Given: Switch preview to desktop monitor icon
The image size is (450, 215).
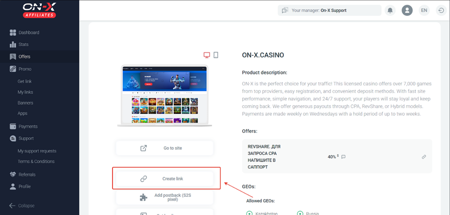Looking at the screenshot, I should coord(207,55).
